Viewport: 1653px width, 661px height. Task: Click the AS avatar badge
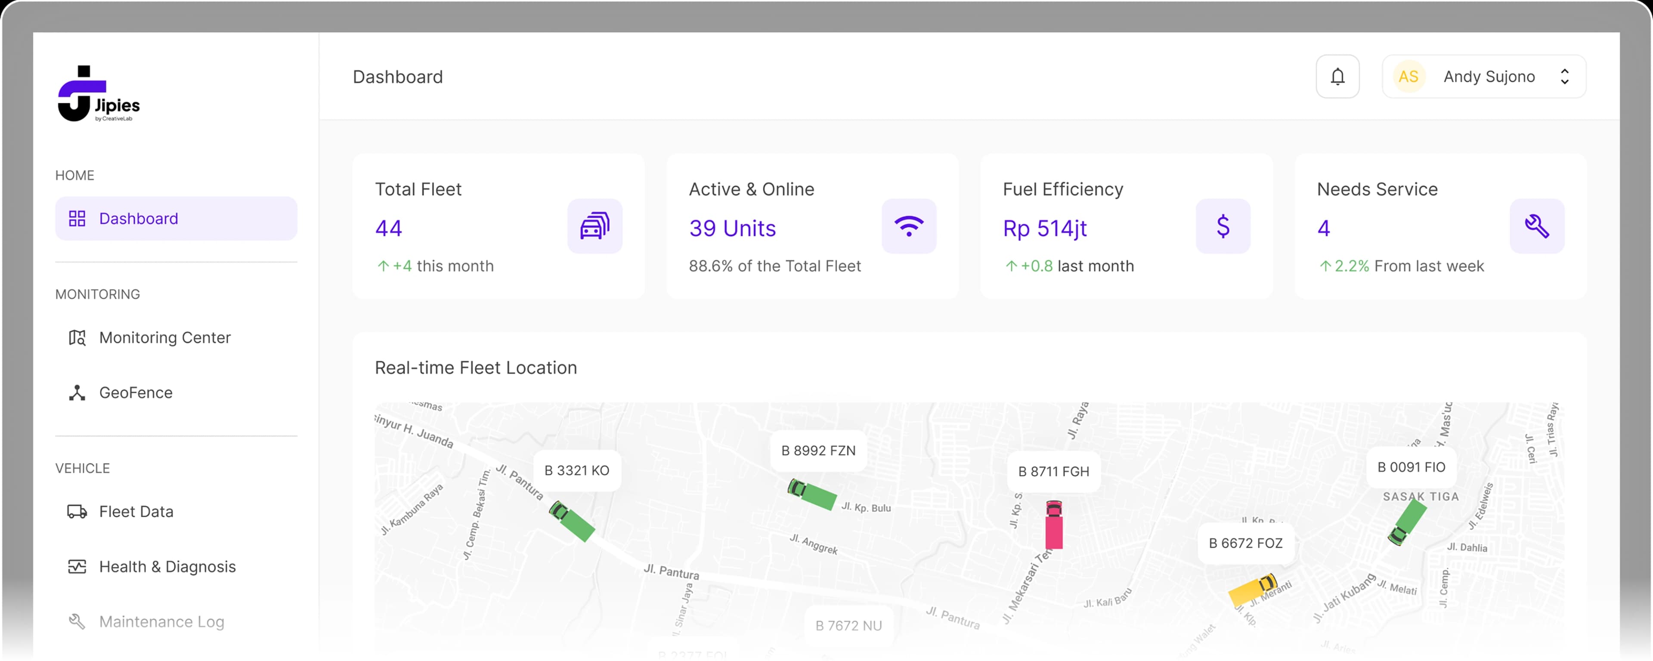coord(1408,76)
